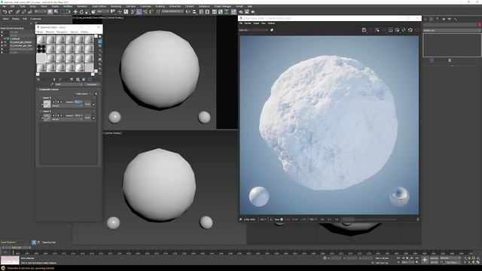Click Get Material icon in Material Editor
This screenshot has height=271, width=482.
click(x=38, y=80)
